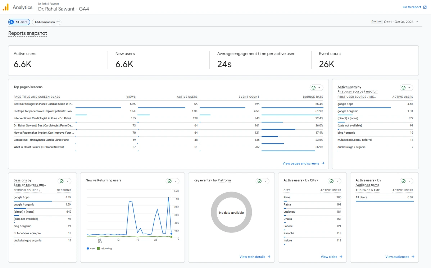Click the status checkmark on Sessions by source card
The image size is (431, 268).
pyautogui.click(x=62, y=181)
